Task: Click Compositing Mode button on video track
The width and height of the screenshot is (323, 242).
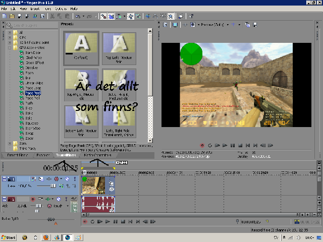Action: 62,186
